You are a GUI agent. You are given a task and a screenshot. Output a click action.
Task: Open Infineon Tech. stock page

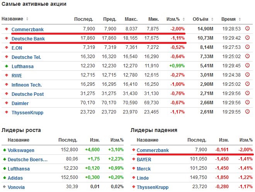coord(27,85)
